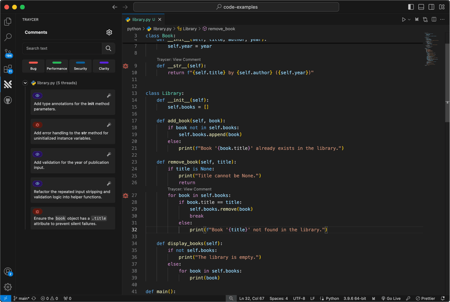
Task: Click the Search text input field
Action: pyautogui.click(x=62, y=48)
